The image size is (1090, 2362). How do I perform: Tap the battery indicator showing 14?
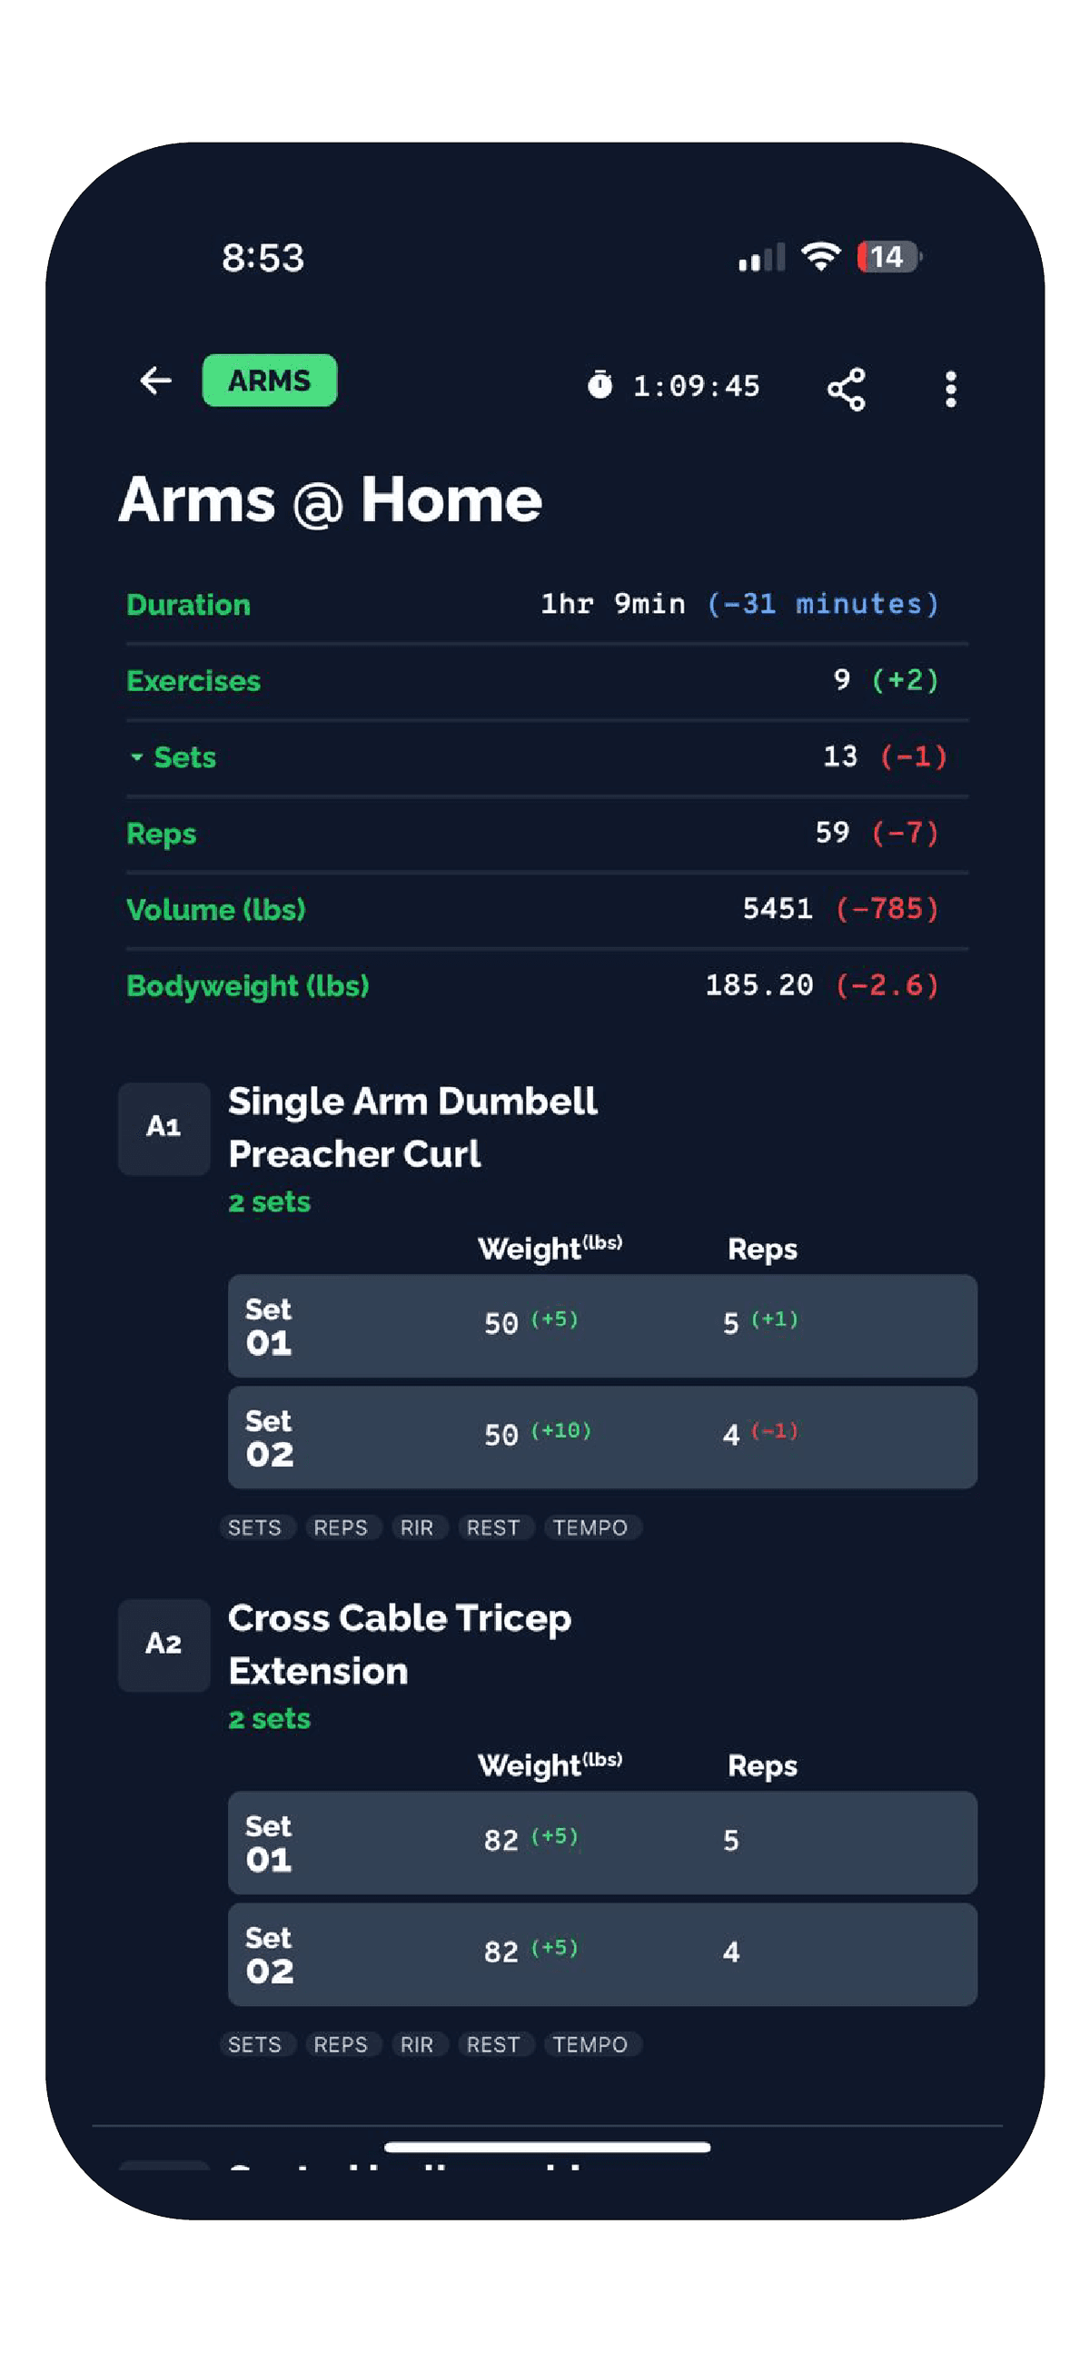[x=884, y=257]
